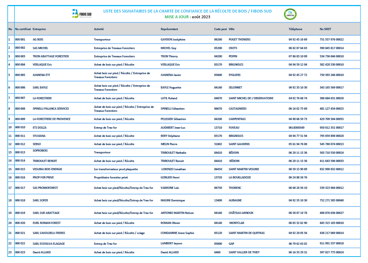
Task: Select the 'No SIRET' column header
Action: pyautogui.click(x=325, y=29)
